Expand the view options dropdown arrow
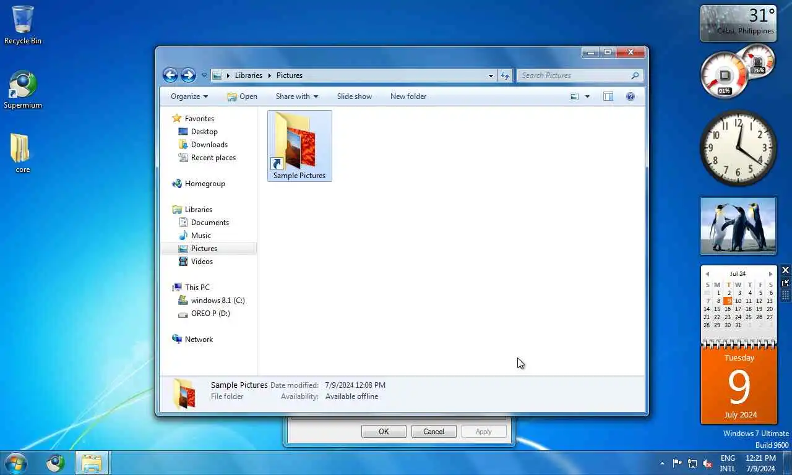Viewport: 792px width, 475px height. [x=587, y=96]
